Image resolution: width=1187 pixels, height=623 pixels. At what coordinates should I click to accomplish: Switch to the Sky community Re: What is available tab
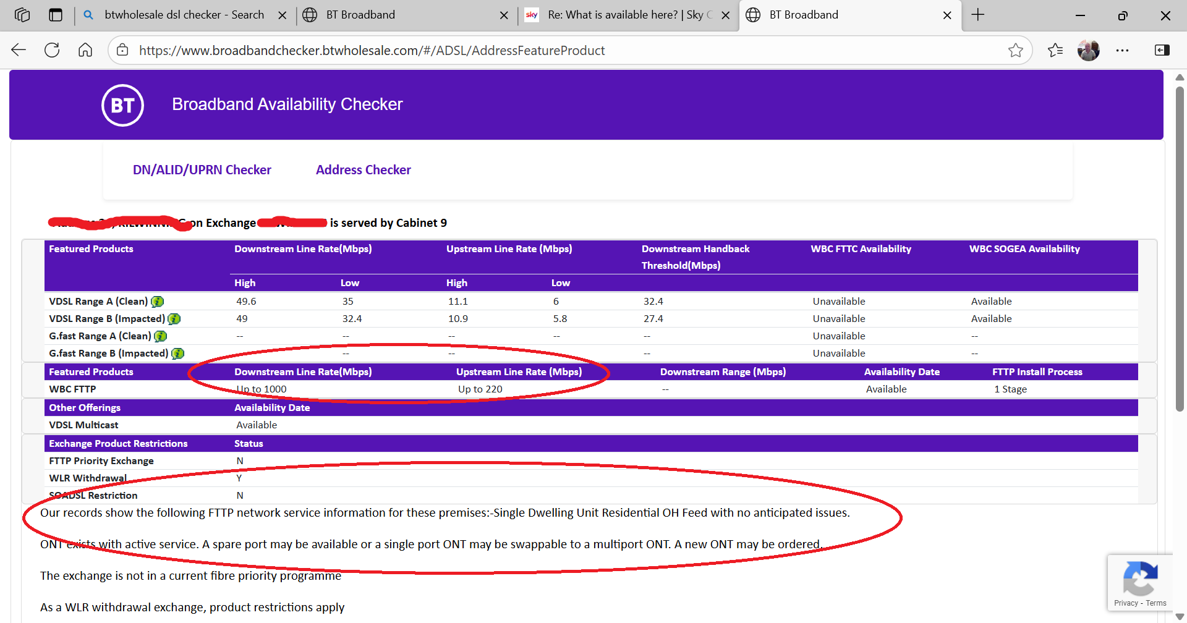[624, 15]
